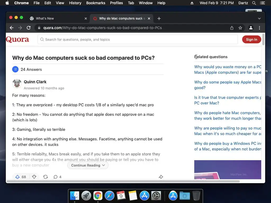The width and height of the screenshot is (271, 203).
Task: Upvote Quinn Clark's answer
Action: [x=17, y=177]
